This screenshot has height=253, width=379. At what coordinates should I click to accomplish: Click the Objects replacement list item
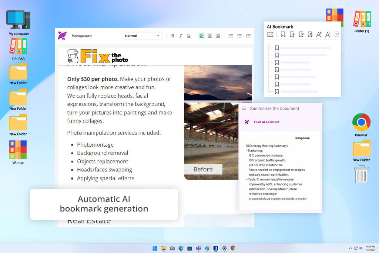(x=103, y=162)
